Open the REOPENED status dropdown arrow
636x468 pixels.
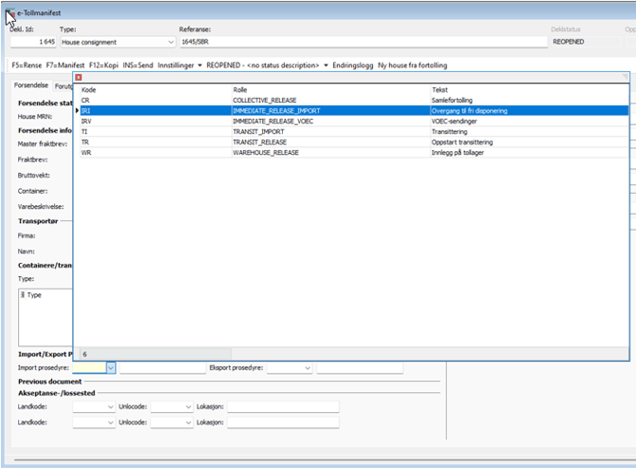(x=326, y=66)
